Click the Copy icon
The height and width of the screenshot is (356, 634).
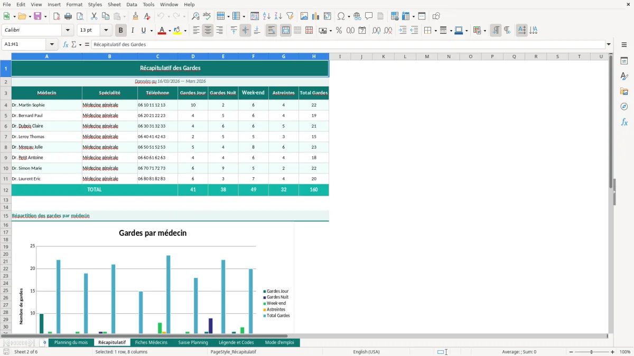tap(106, 16)
